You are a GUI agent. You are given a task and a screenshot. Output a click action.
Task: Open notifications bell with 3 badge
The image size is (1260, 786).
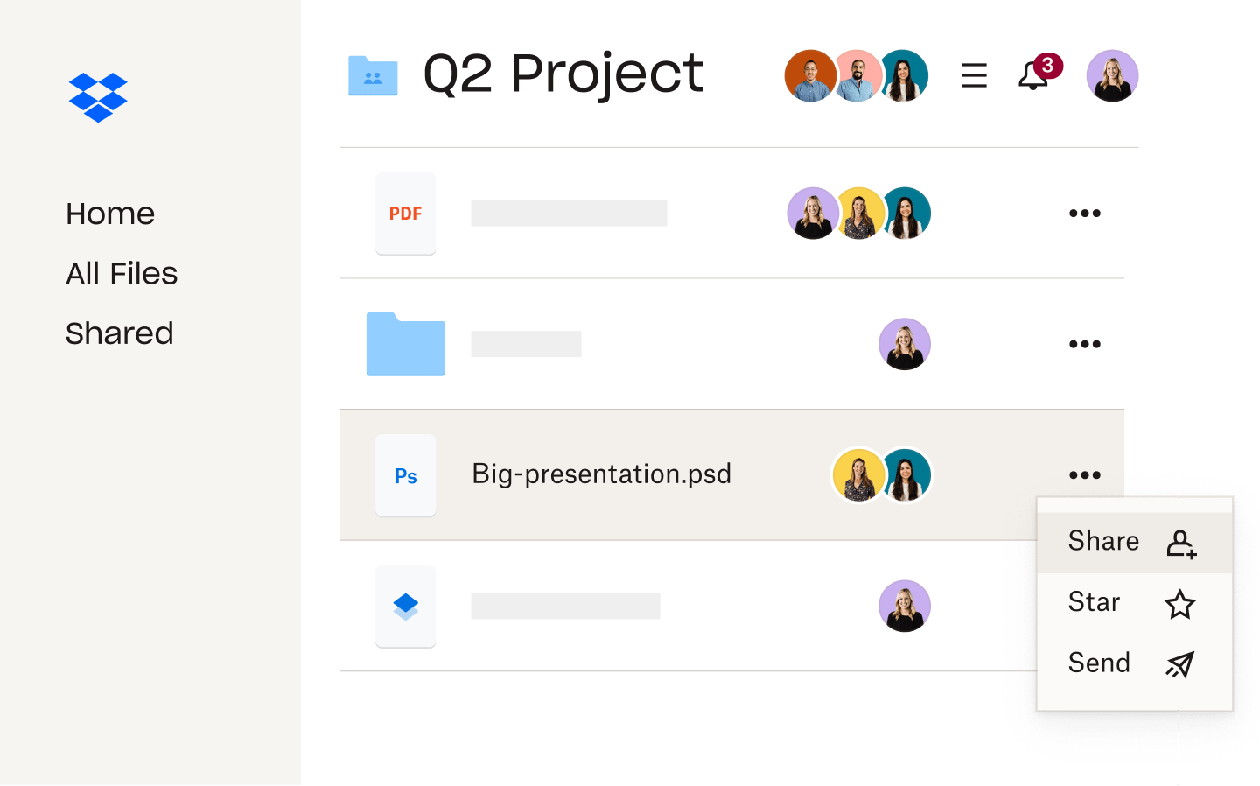1035,75
